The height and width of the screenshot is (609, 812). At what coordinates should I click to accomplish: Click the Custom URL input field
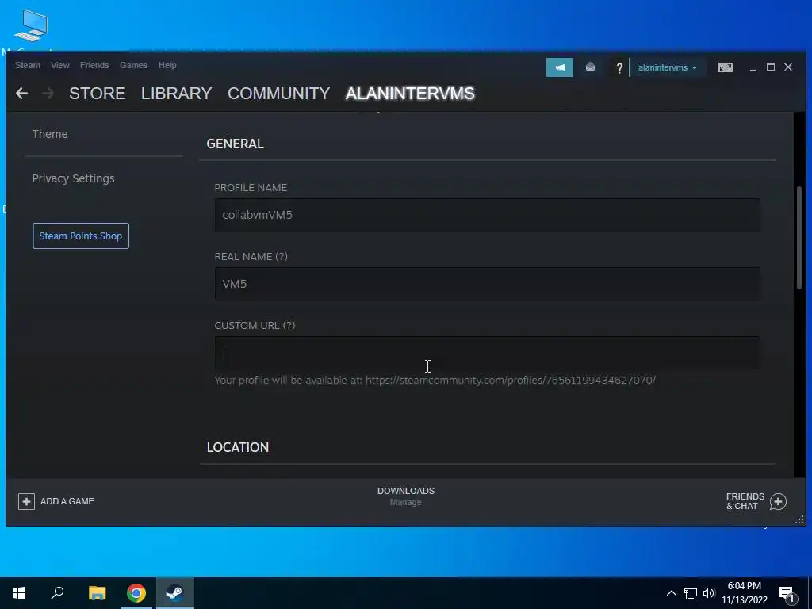click(488, 353)
